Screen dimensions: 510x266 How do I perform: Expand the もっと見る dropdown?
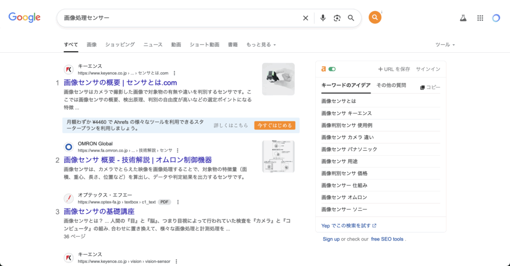coord(261,44)
